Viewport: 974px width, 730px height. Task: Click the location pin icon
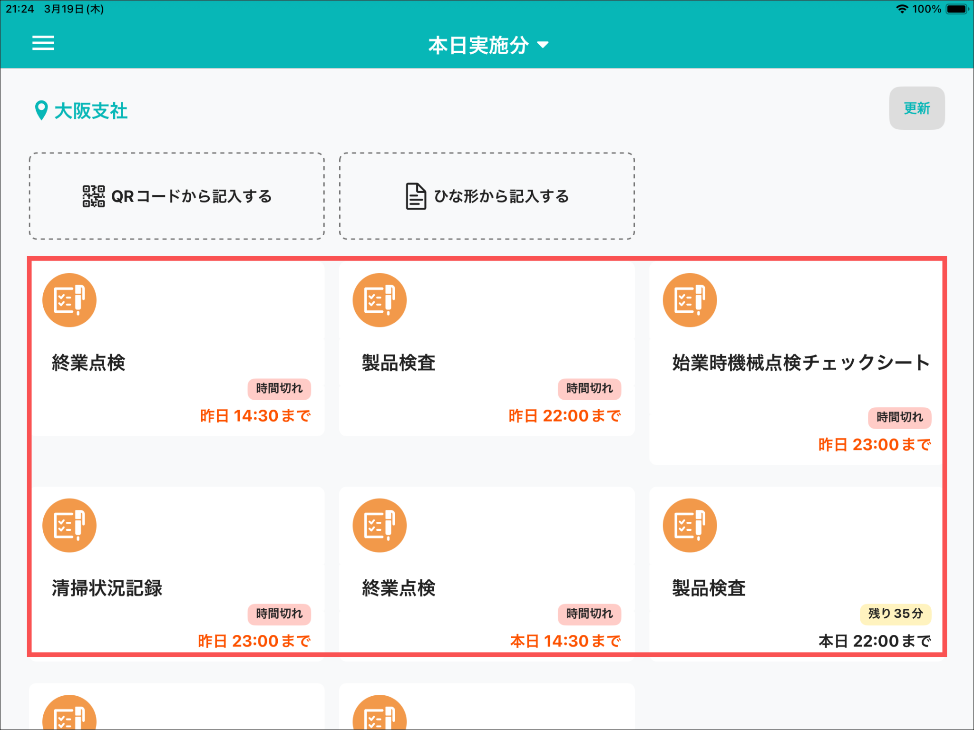(41, 111)
